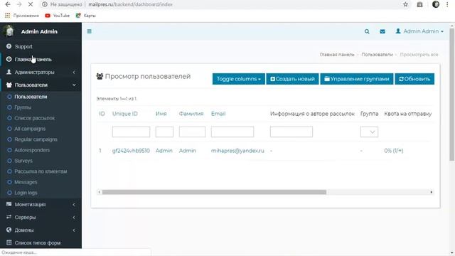The width and height of the screenshot is (455, 256).
Task: Open the browser three-dot menu
Action: (x=447, y=4)
